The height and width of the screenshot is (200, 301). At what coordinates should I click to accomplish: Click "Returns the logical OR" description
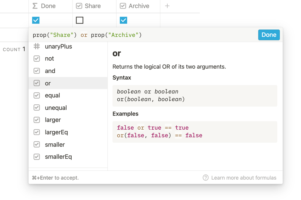tap(169, 67)
